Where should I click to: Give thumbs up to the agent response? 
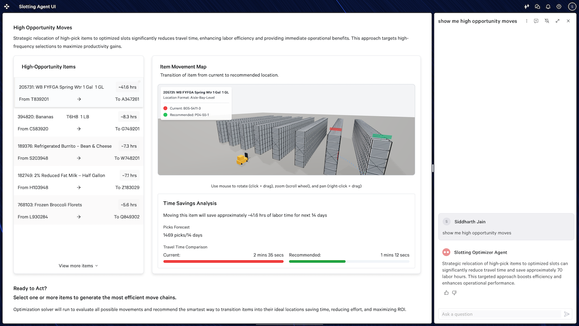tap(446, 293)
